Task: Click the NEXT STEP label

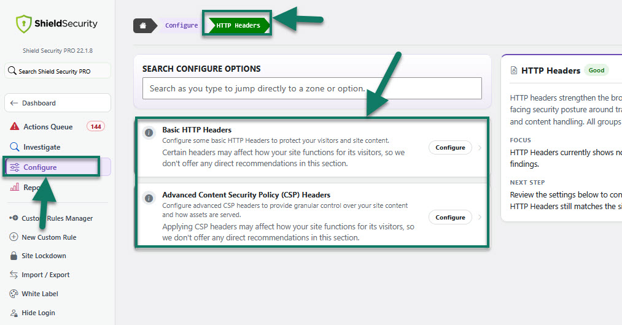Action: (x=527, y=182)
